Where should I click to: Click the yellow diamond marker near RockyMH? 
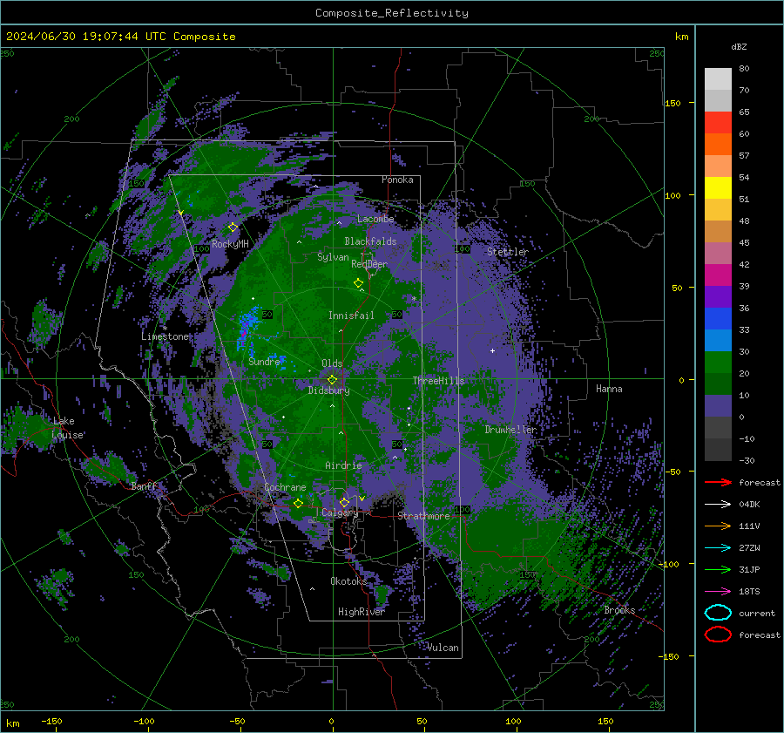(x=233, y=227)
